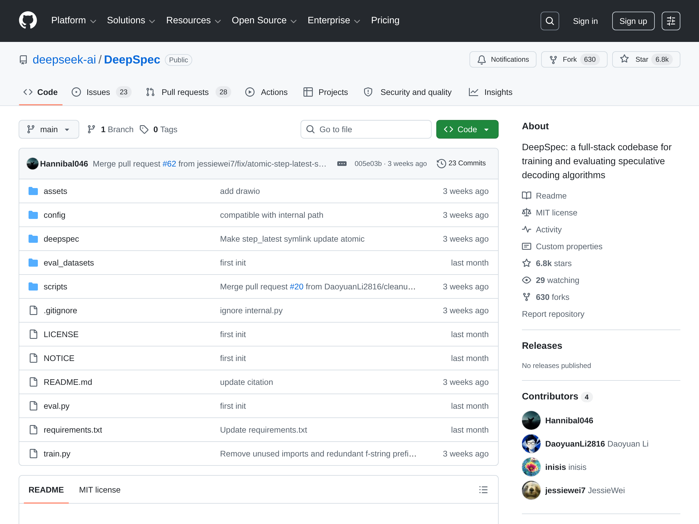Fork the DeepSpec repository

(574, 59)
